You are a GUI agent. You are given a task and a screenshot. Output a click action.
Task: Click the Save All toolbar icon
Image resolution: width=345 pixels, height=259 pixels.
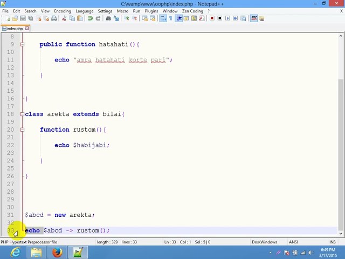tap(31, 18)
